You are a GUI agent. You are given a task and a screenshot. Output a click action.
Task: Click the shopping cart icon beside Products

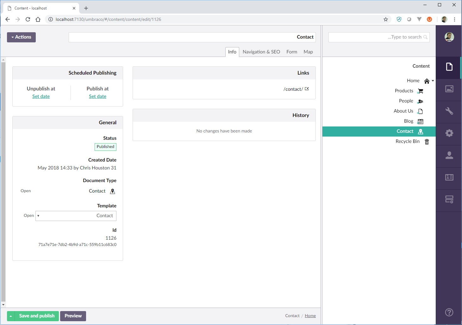420,91
